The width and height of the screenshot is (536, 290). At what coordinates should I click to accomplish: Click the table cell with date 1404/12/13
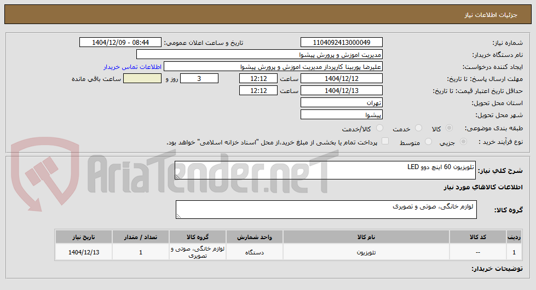pyautogui.click(x=84, y=252)
